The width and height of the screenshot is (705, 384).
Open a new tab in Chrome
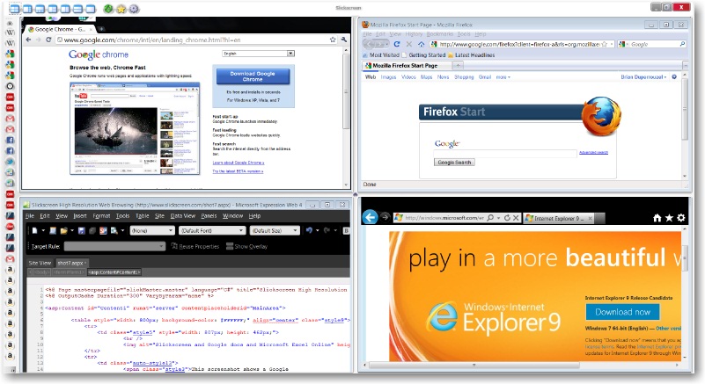101,29
